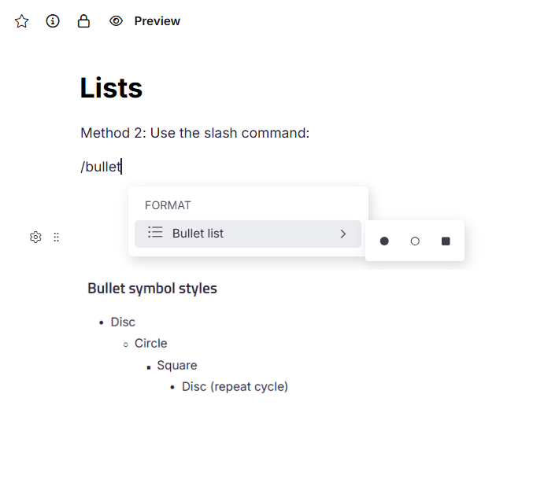
Task: Select the filled disc bullet style
Action: pos(384,241)
